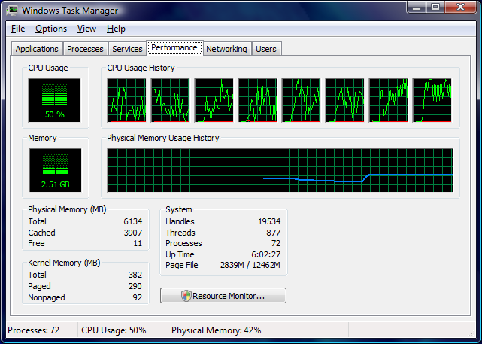Open the Options menu

click(51, 29)
